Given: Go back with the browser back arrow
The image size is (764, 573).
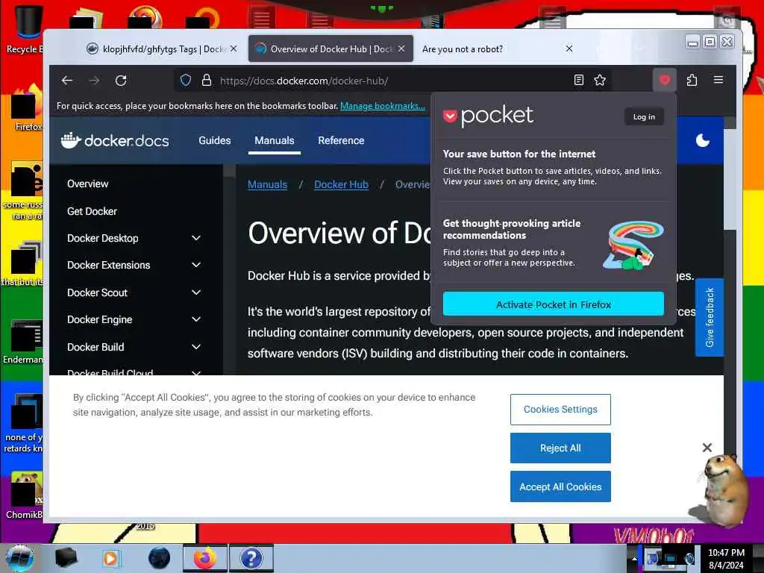Looking at the screenshot, I should click(67, 81).
